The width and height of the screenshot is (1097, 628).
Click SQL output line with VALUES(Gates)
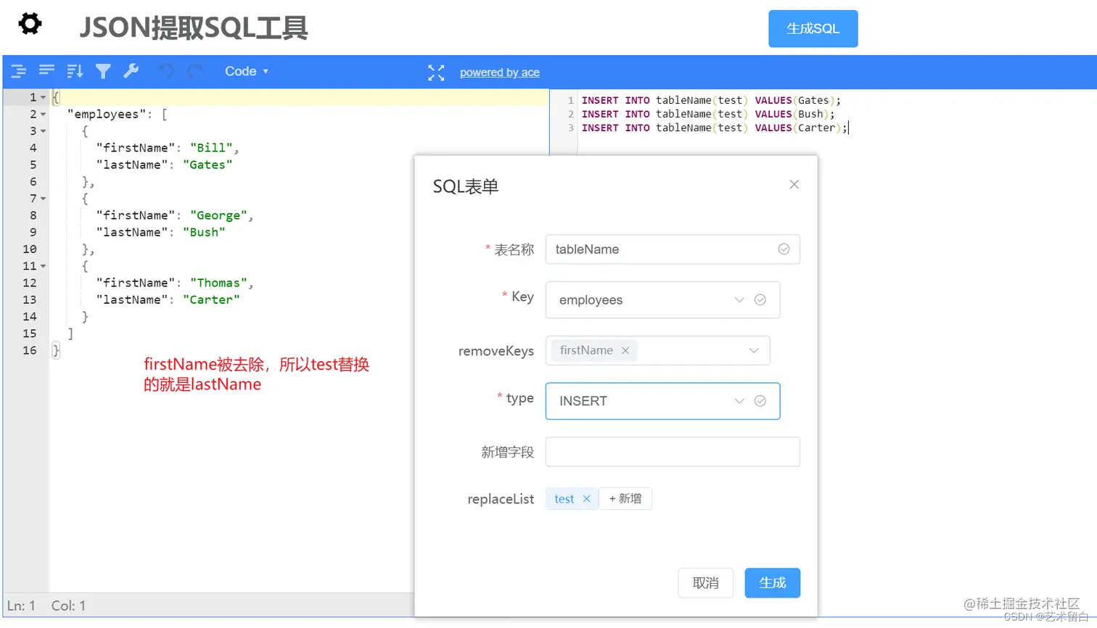(x=711, y=100)
